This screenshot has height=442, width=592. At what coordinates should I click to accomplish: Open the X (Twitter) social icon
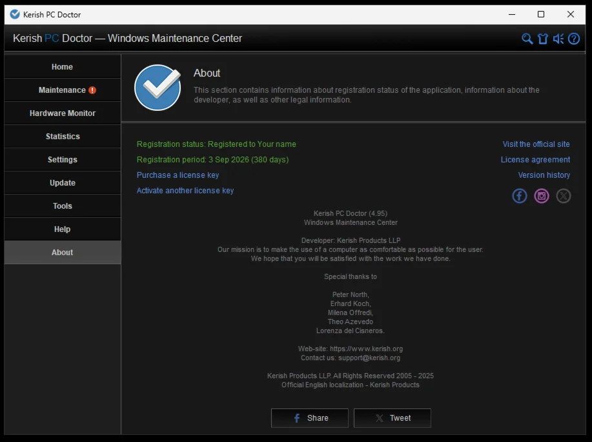pos(564,196)
